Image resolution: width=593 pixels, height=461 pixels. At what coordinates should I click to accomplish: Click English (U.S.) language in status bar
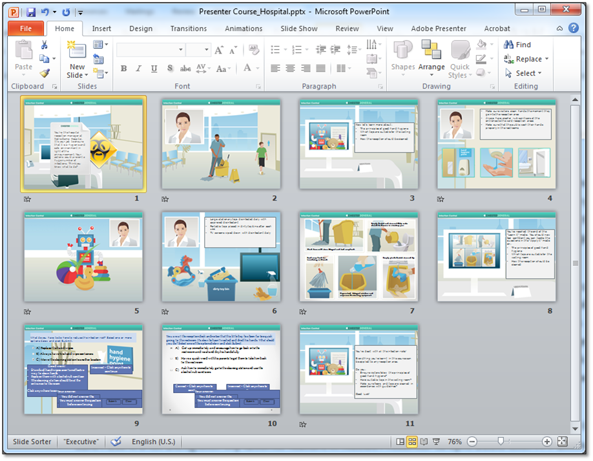154,442
